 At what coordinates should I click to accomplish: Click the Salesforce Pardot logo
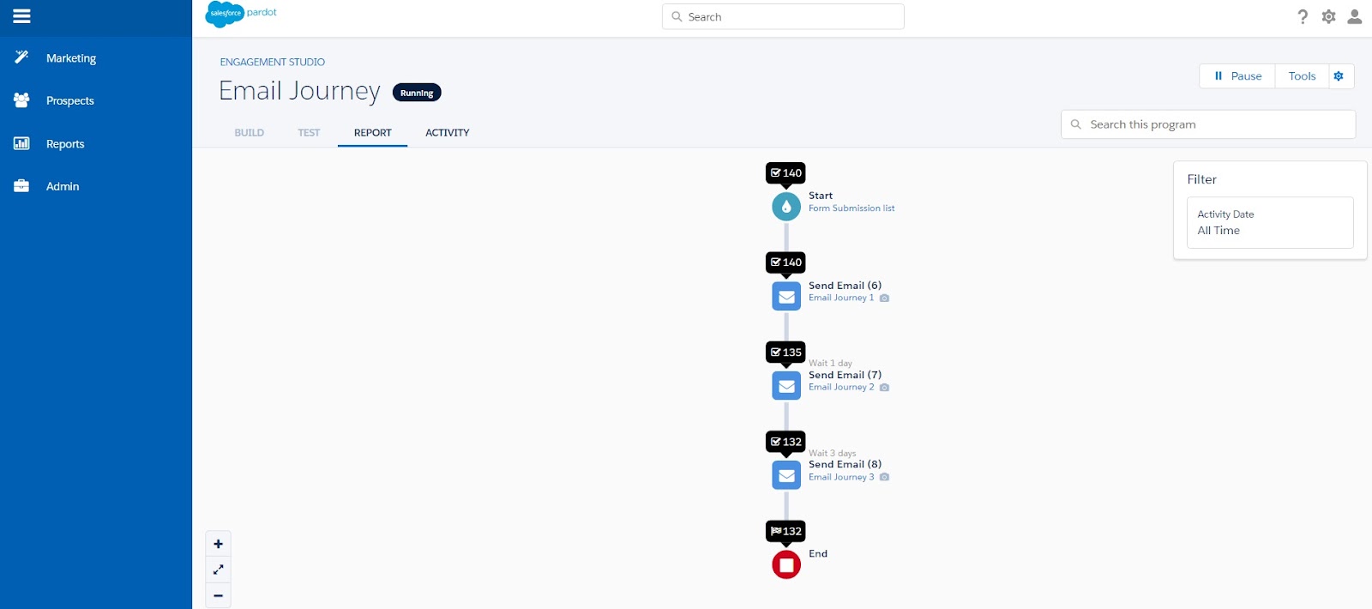(x=242, y=14)
